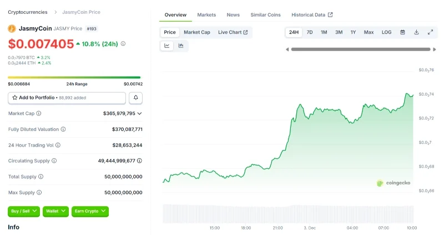Select the line chart view icon
The height and width of the screenshot is (235, 444).
167,46
